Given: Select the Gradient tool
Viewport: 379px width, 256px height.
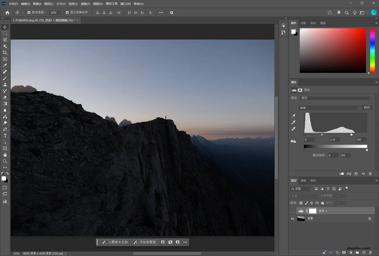Looking at the screenshot, I should point(5,104).
